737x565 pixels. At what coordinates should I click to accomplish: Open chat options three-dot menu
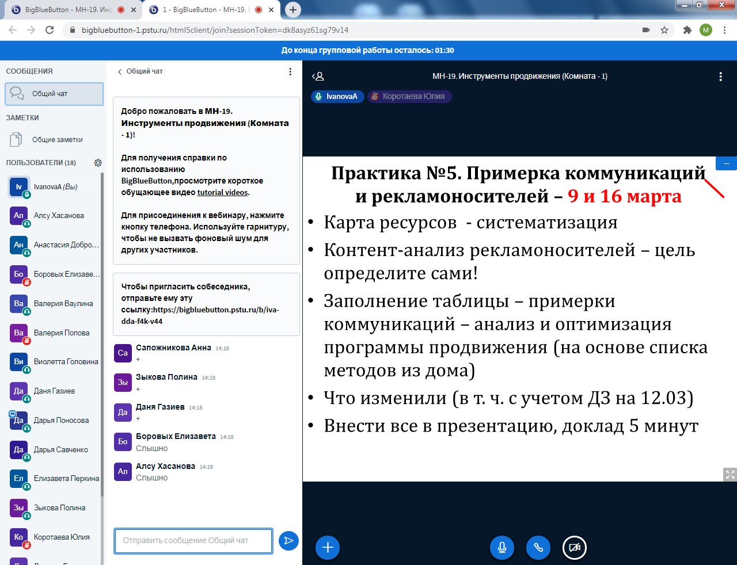[x=290, y=72]
